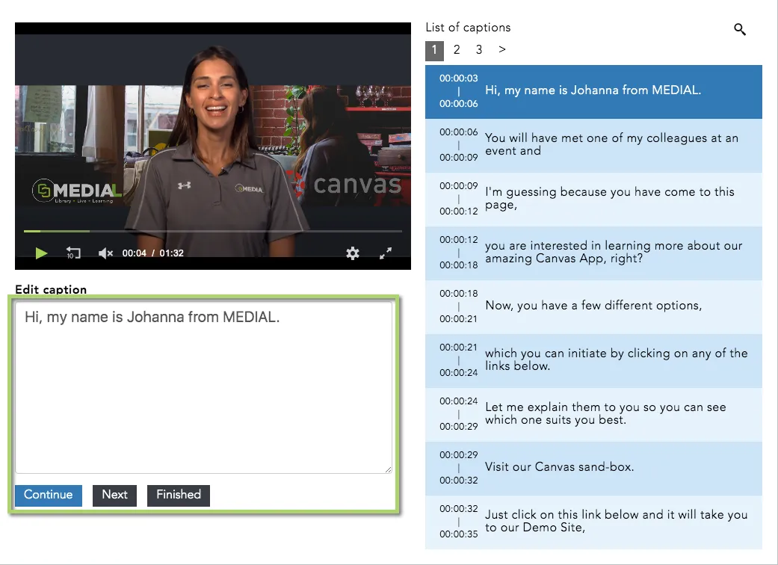
Task: Select caption 'I'm guessing because you have come'
Action: point(593,199)
